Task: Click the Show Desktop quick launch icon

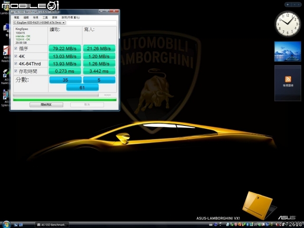Action: point(16,225)
